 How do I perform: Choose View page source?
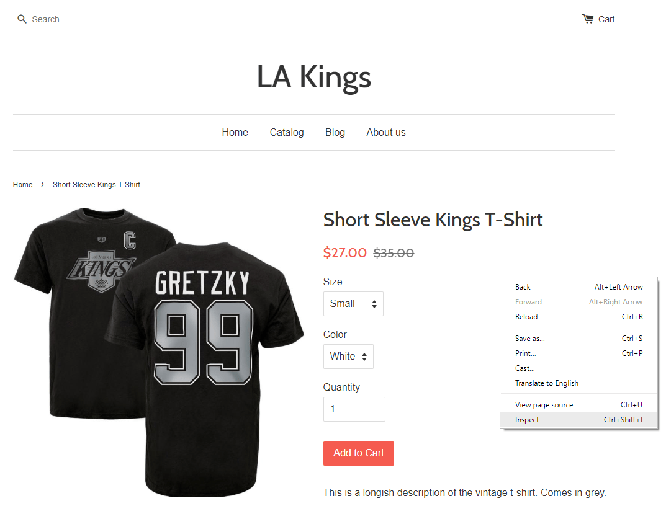click(543, 404)
